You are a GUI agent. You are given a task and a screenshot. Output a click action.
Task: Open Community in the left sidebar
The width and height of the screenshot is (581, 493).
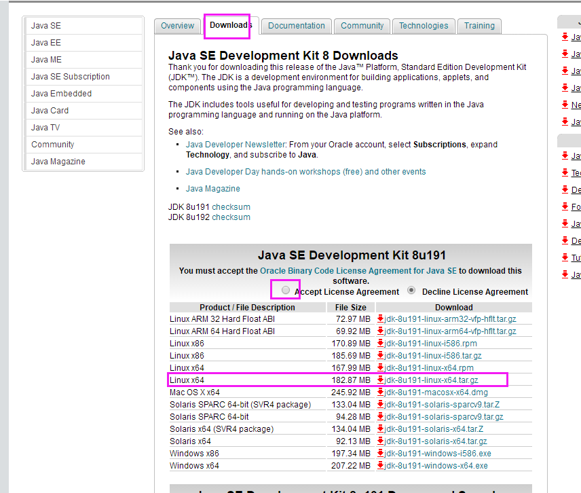click(83, 145)
